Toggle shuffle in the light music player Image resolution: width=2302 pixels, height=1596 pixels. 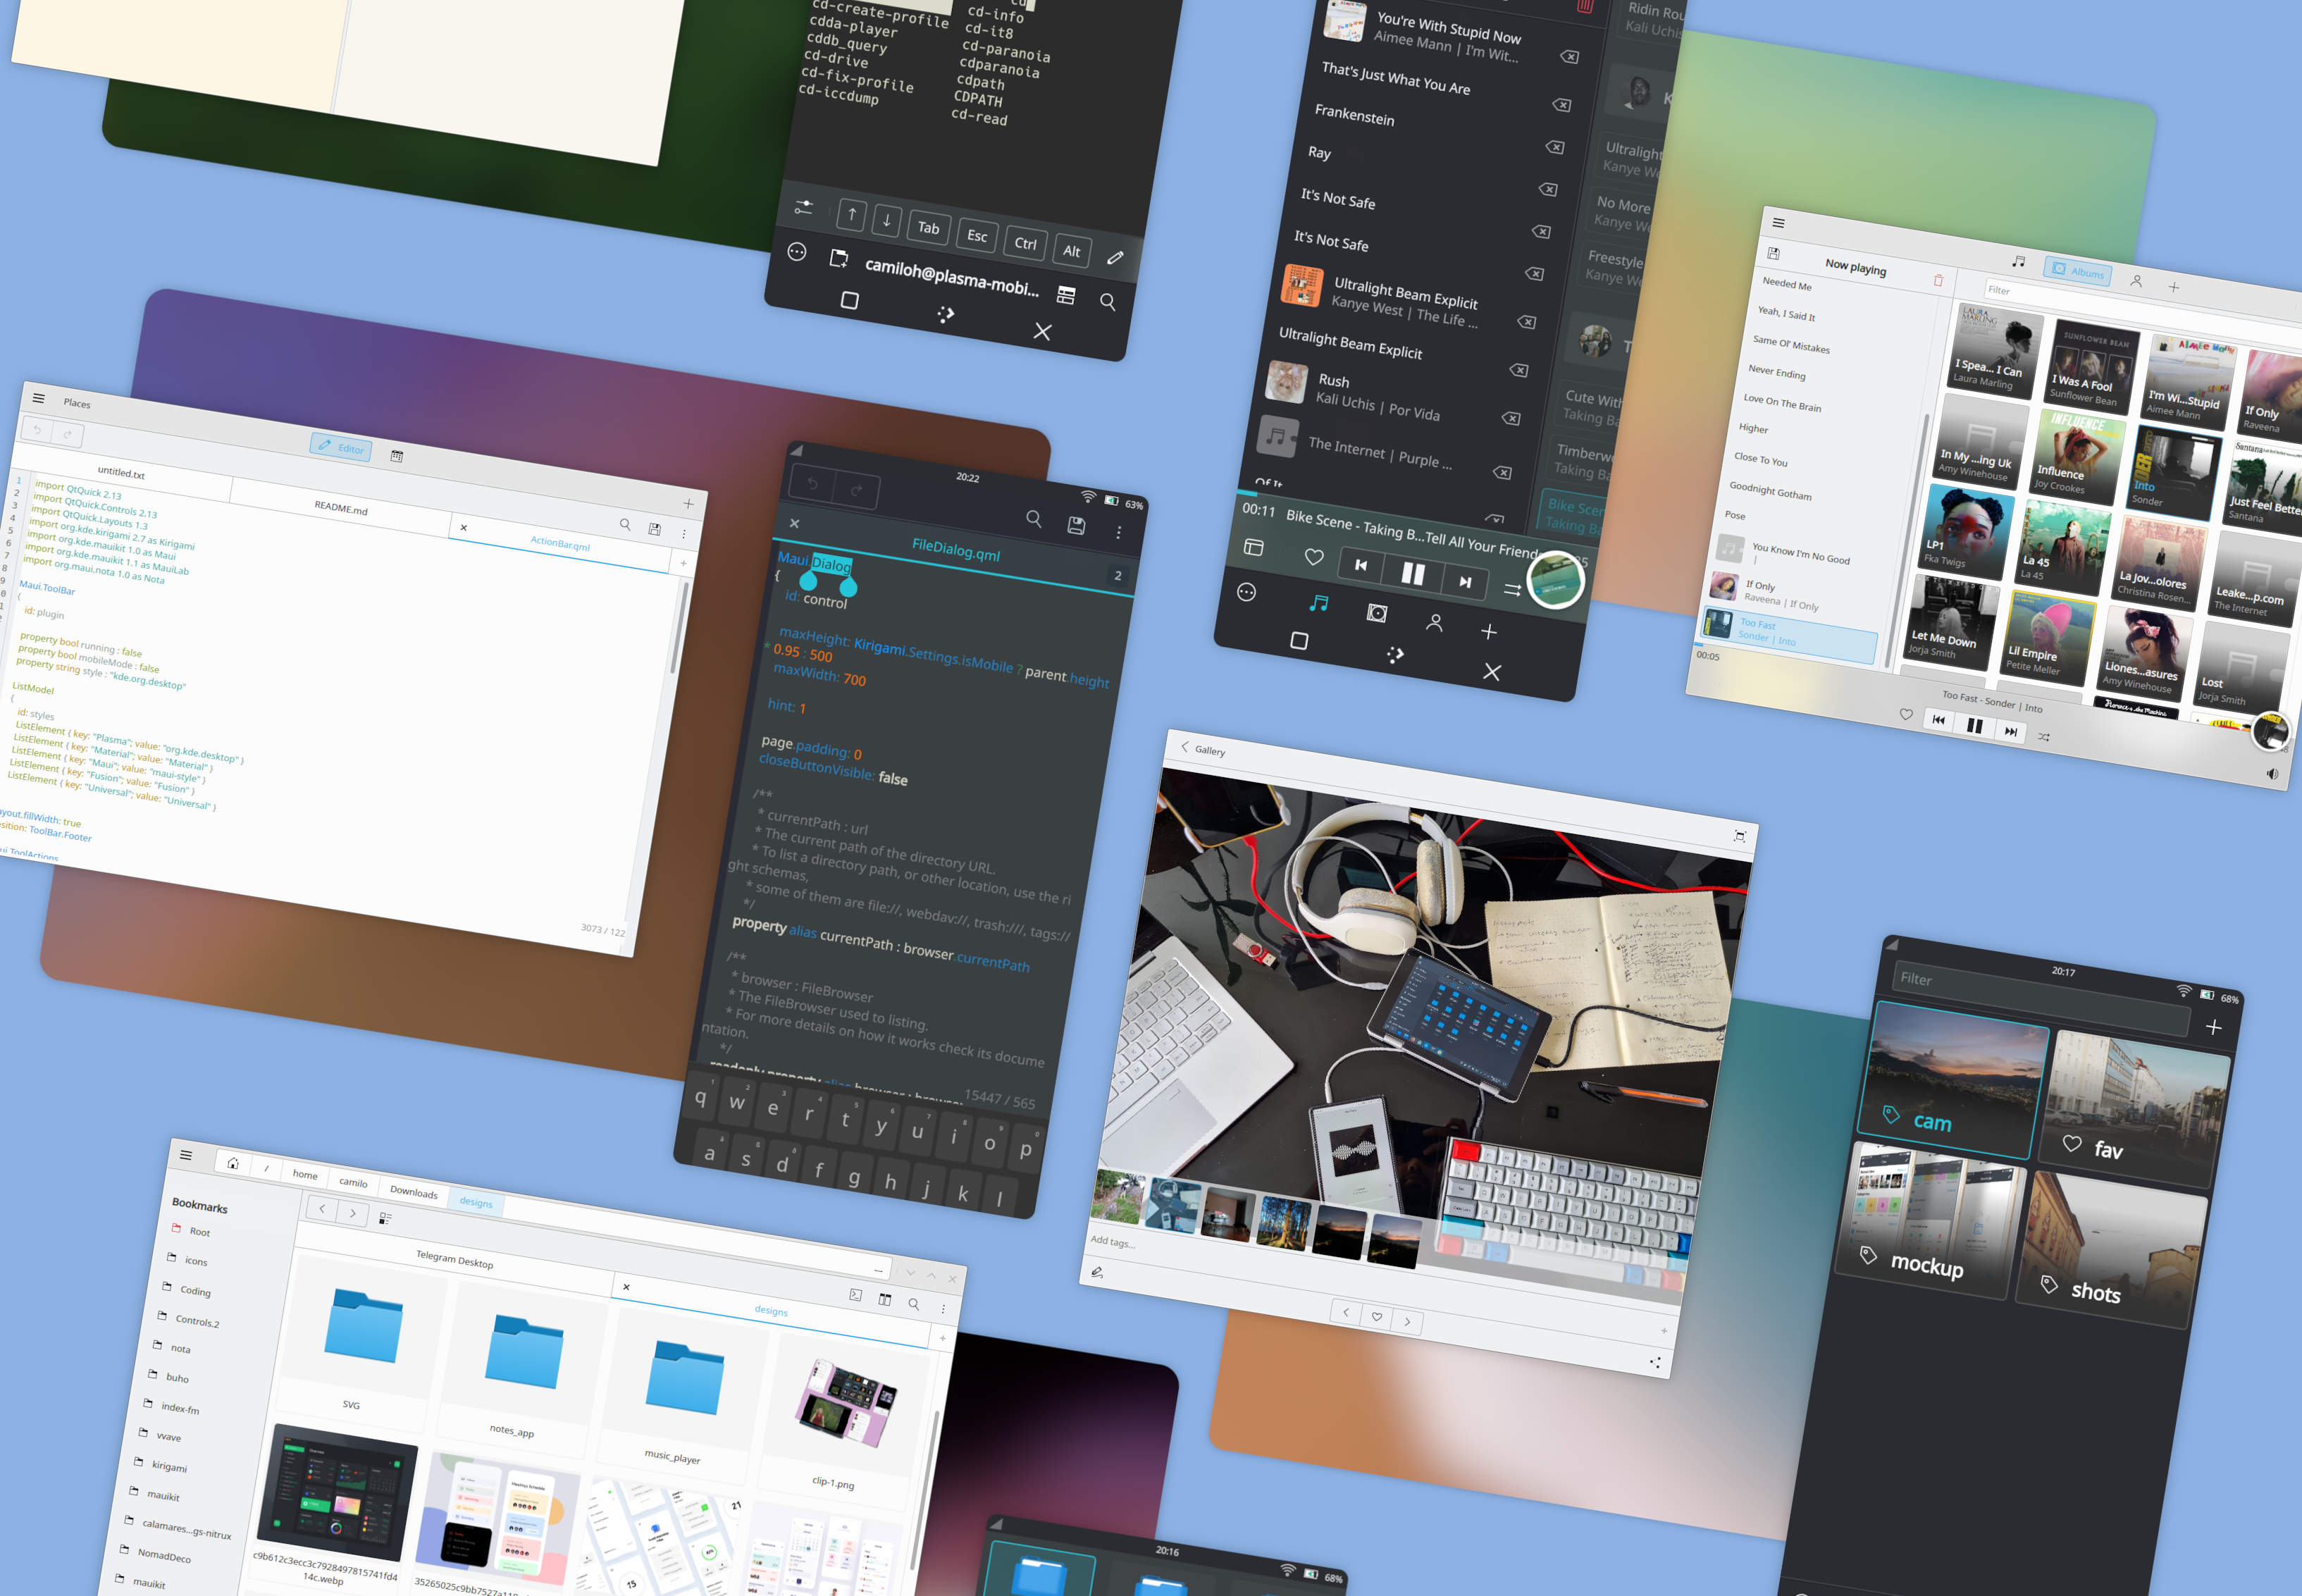tap(2043, 737)
